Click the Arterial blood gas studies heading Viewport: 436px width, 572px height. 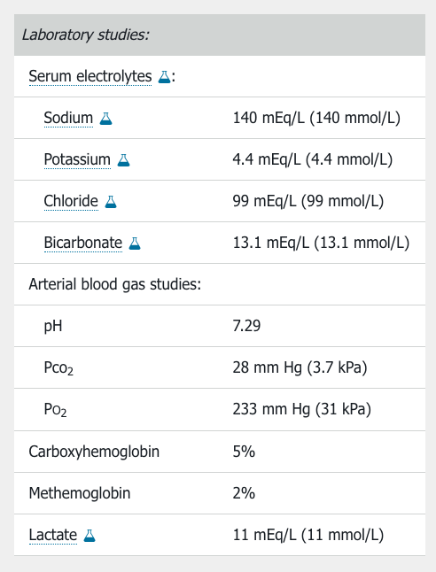115,284
